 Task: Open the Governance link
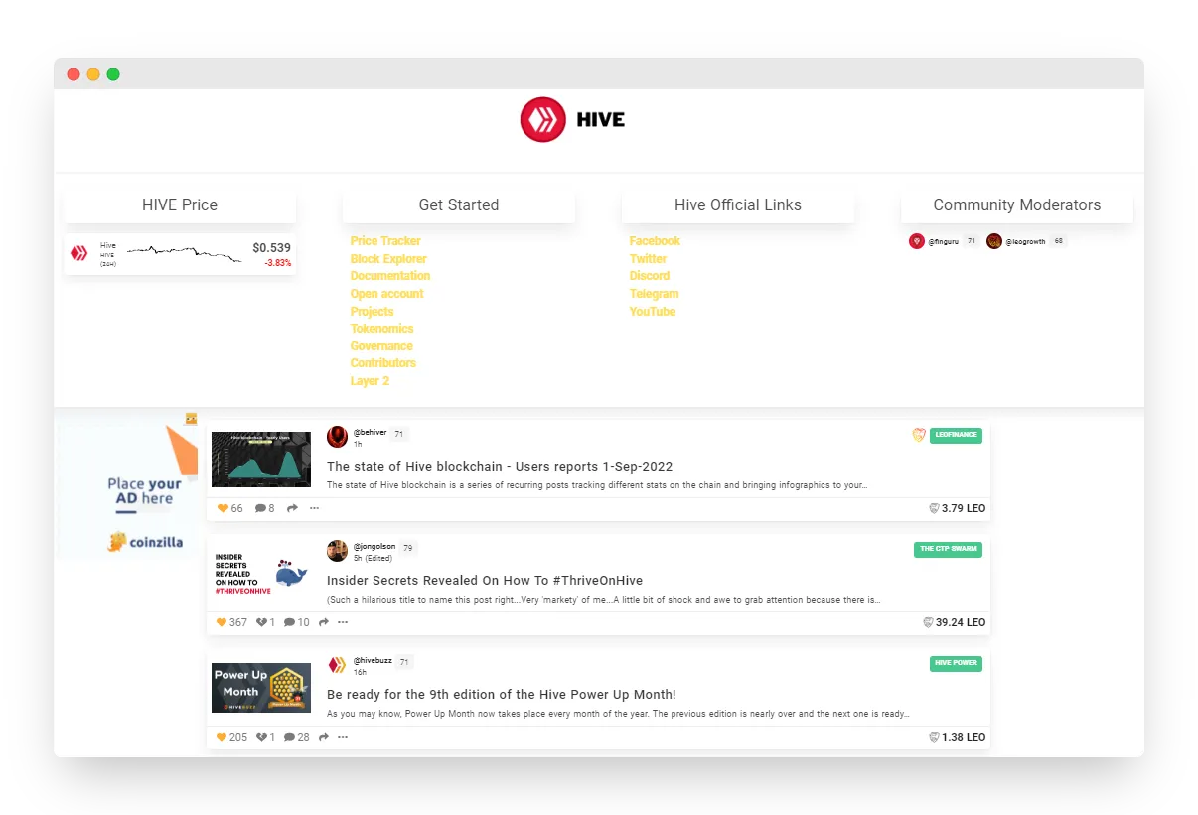[x=381, y=346]
